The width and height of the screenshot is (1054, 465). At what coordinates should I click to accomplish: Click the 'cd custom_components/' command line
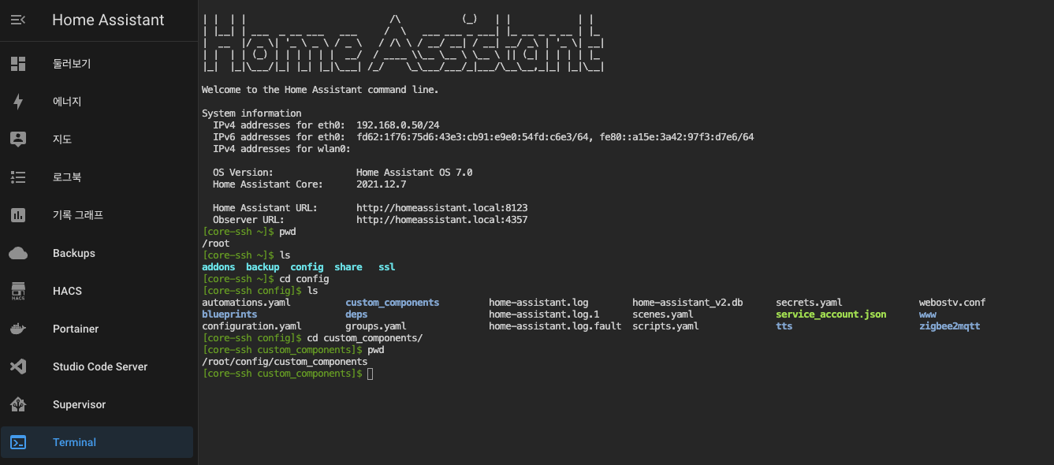tap(365, 338)
